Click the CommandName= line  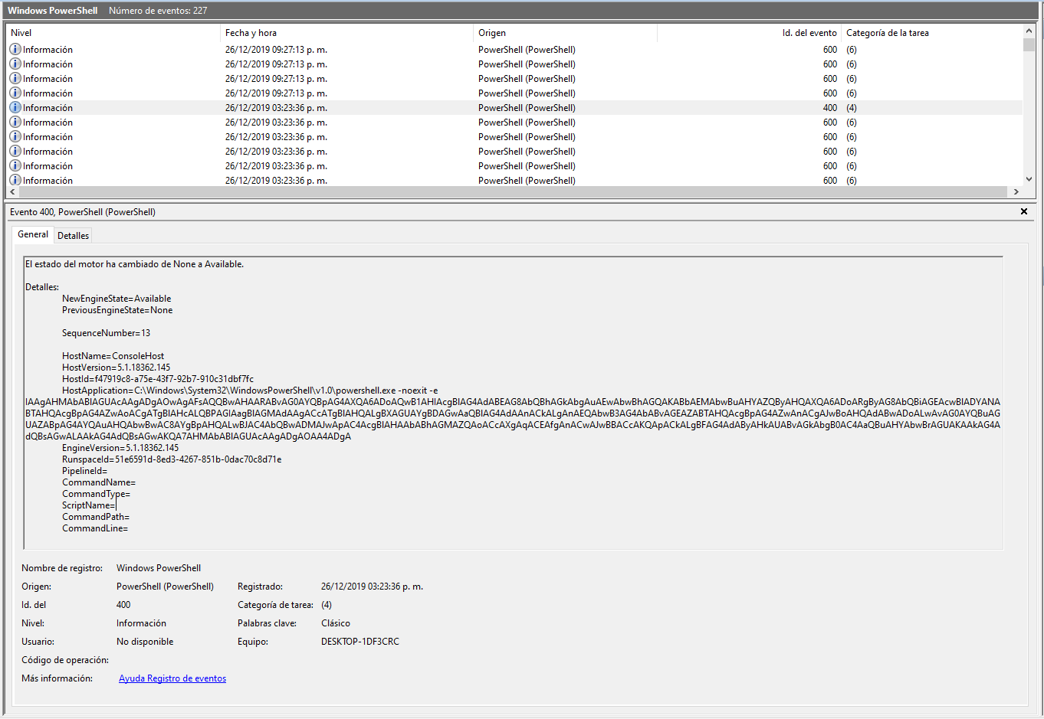(99, 482)
